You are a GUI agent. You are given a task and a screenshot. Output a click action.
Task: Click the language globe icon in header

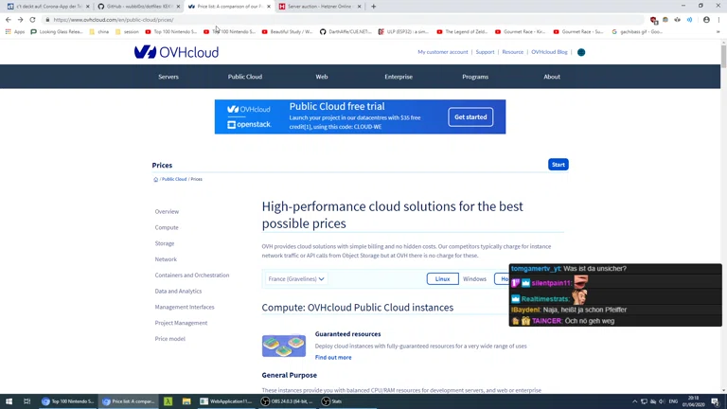click(x=581, y=52)
